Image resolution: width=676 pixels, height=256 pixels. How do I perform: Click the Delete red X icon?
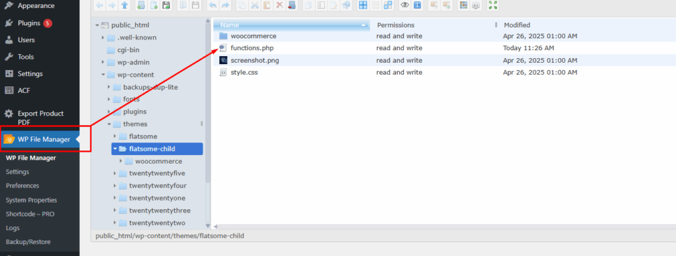tap(279, 5)
